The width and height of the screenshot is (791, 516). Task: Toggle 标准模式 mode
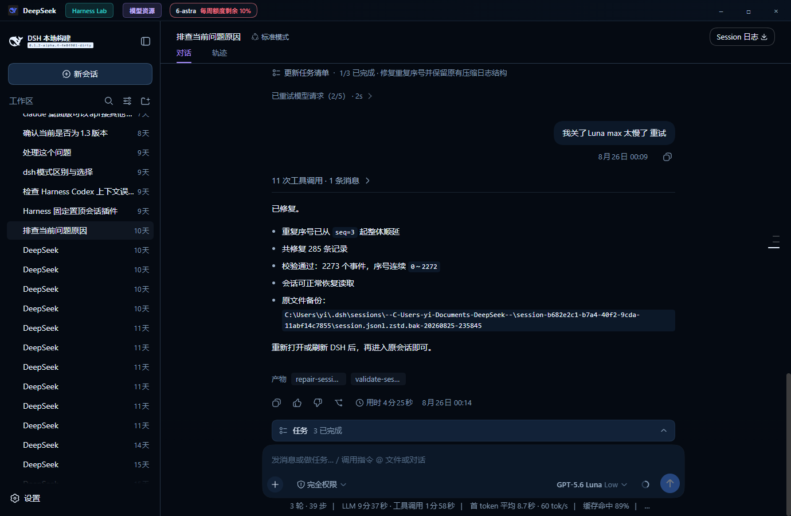tap(270, 37)
